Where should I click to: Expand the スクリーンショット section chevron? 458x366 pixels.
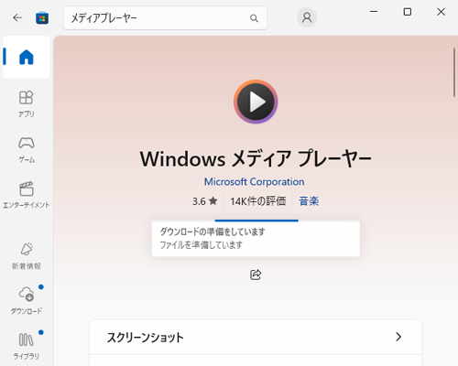398,337
